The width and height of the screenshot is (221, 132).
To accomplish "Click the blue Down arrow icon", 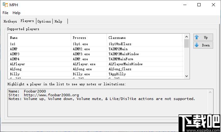I will (196, 45).
